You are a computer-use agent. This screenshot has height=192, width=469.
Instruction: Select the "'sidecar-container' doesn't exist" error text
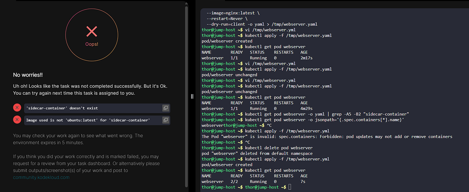point(62,108)
